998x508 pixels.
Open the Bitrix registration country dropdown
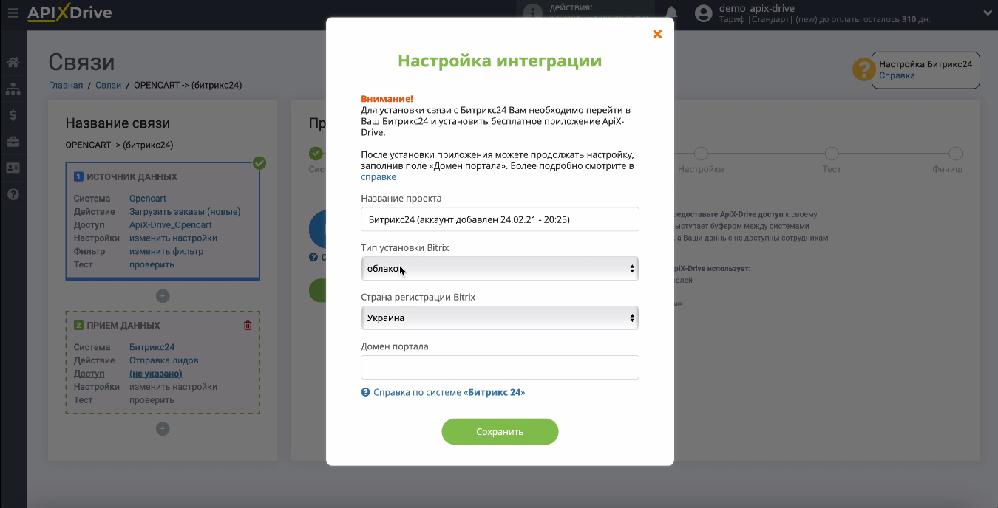[500, 318]
